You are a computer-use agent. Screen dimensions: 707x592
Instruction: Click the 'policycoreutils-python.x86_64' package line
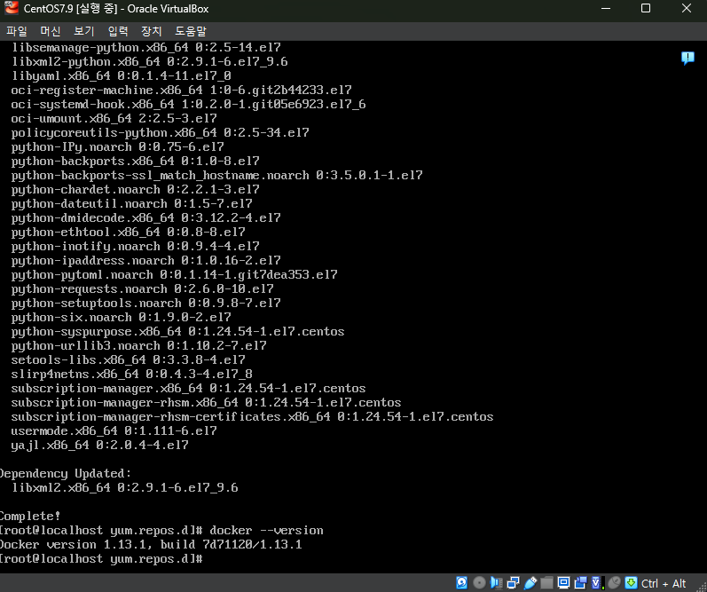click(160, 132)
